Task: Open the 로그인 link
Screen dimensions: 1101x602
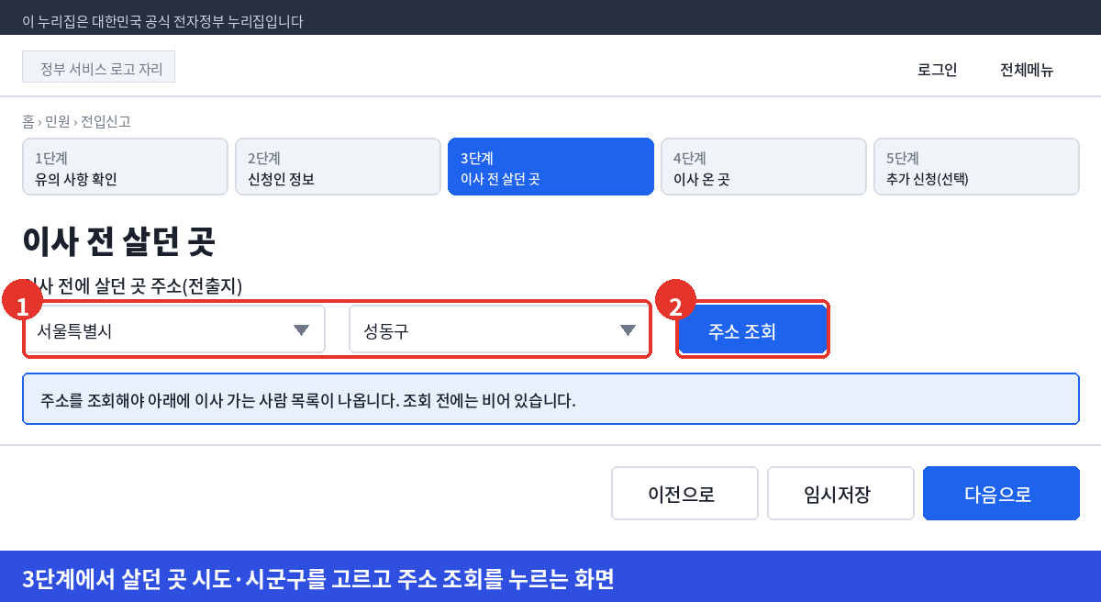Action: click(x=937, y=70)
